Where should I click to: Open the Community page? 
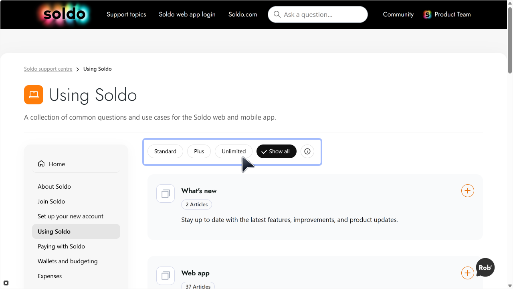(398, 14)
